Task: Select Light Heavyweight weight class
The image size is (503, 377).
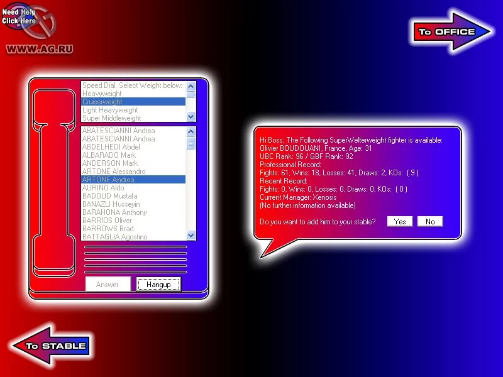Action: point(133,110)
